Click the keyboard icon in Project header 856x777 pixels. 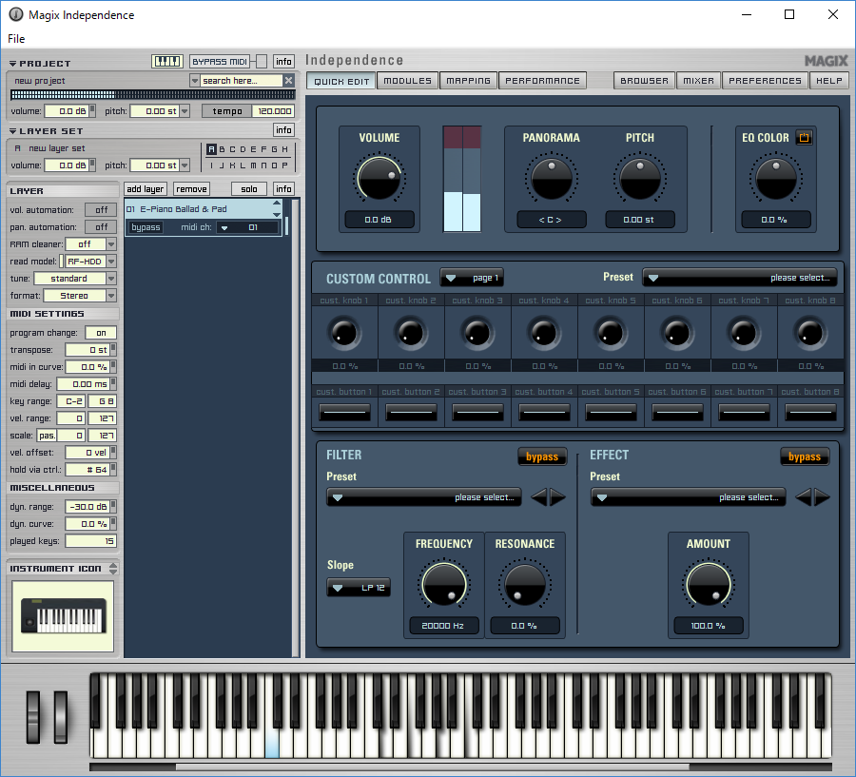pos(167,61)
